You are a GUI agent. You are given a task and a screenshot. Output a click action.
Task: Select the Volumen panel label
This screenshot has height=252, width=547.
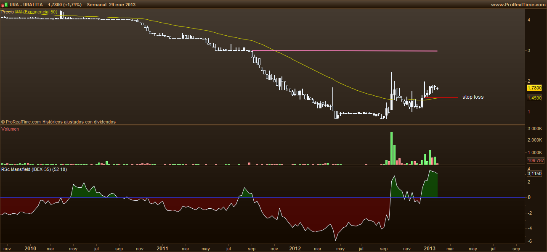pos(10,129)
